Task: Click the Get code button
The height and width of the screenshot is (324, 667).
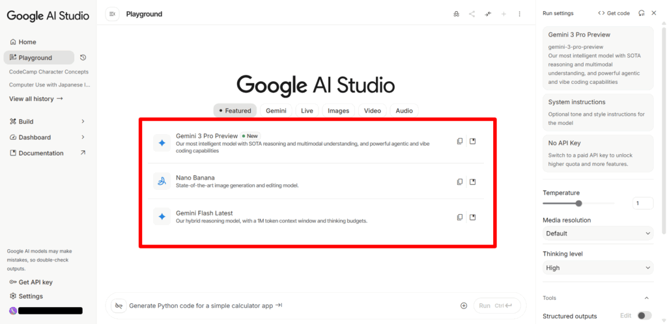Action: (x=614, y=13)
